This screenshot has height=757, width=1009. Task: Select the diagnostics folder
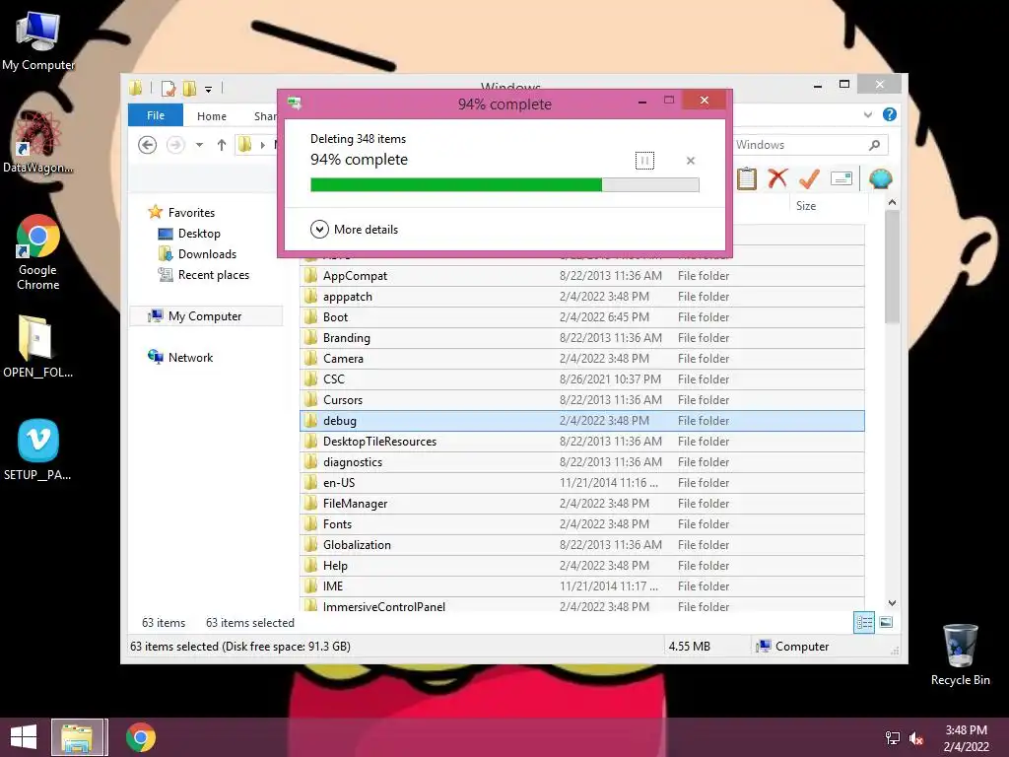point(581,461)
